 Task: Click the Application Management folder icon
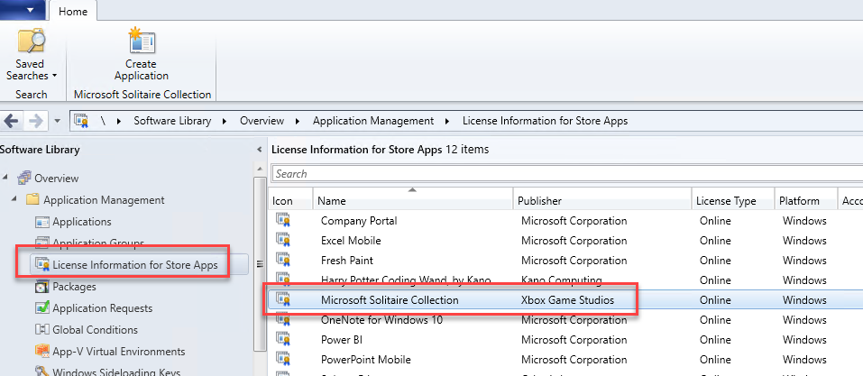pos(32,200)
